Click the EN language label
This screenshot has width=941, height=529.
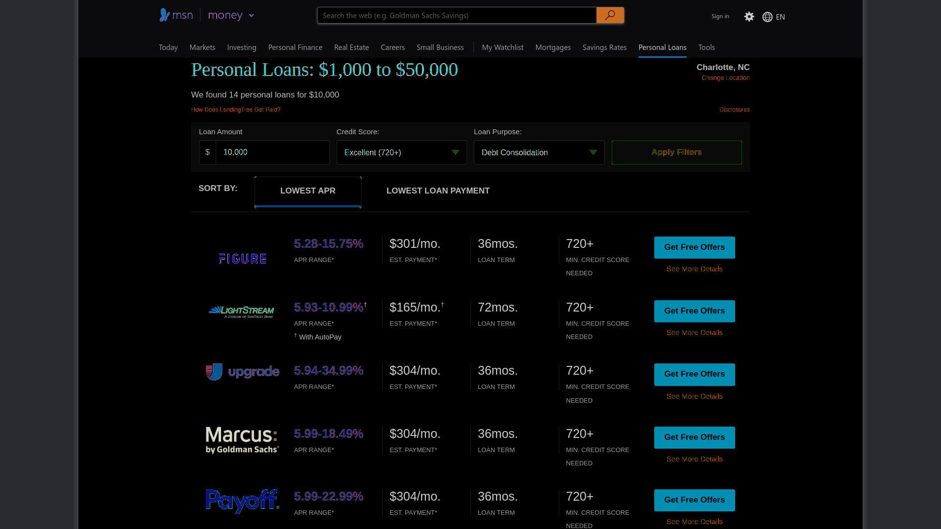(780, 17)
